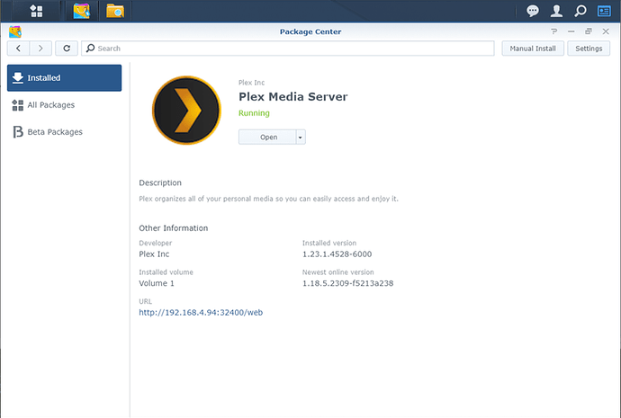Viewport: 621px width, 418px height.
Task: Go forward with the right arrow button
Action: [40, 49]
